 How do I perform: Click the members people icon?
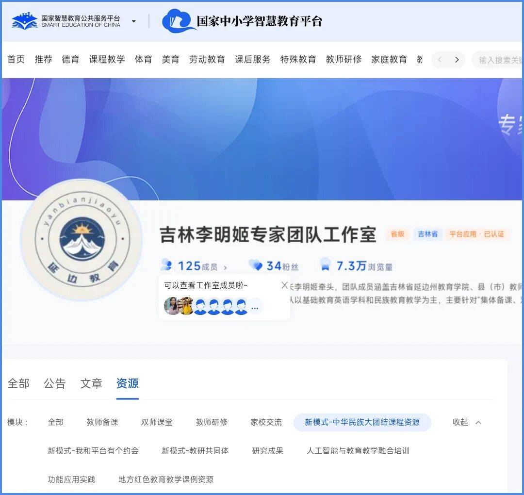click(166, 265)
